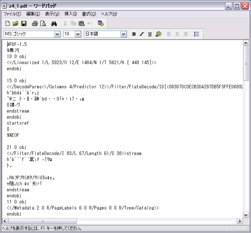
Task: Cut selection with scissors icon
Action: point(65,24)
